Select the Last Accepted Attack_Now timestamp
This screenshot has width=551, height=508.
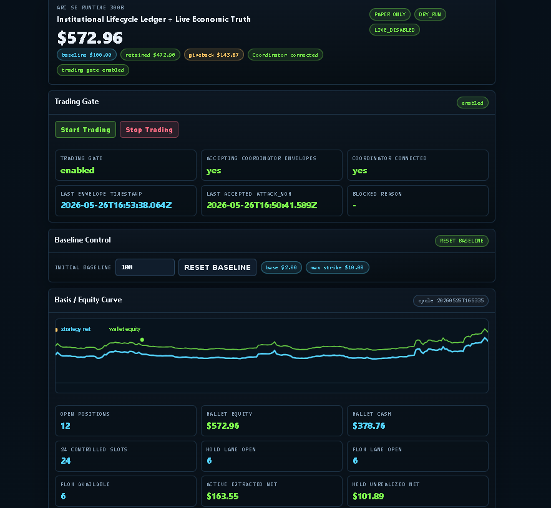click(x=262, y=205)
